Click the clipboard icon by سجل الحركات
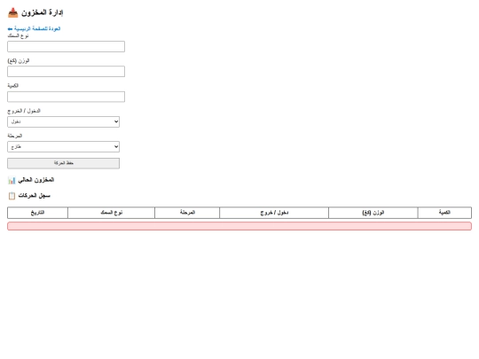The height and width of the screenshot is (359, 479). point(12,196)
